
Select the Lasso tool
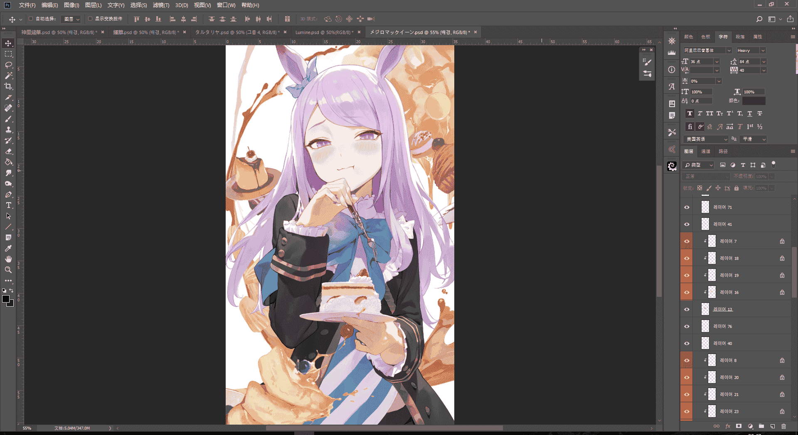pyautogui.click(x=8, y=65)
